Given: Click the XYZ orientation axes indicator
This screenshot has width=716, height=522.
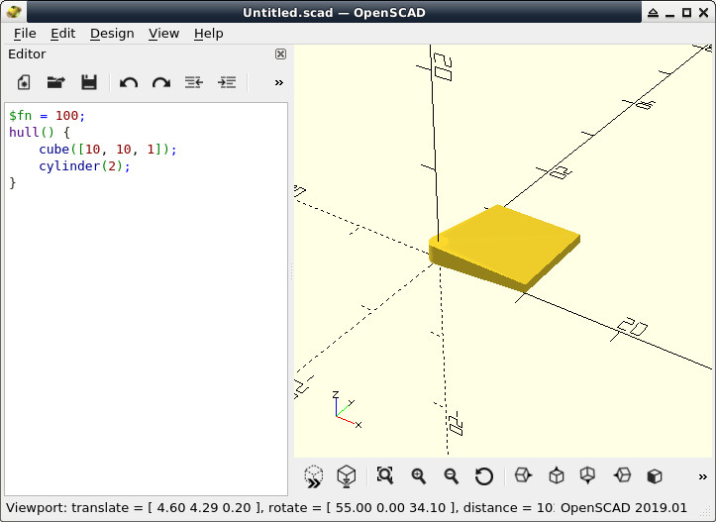Looking at the screenshot, I should 347,410.
